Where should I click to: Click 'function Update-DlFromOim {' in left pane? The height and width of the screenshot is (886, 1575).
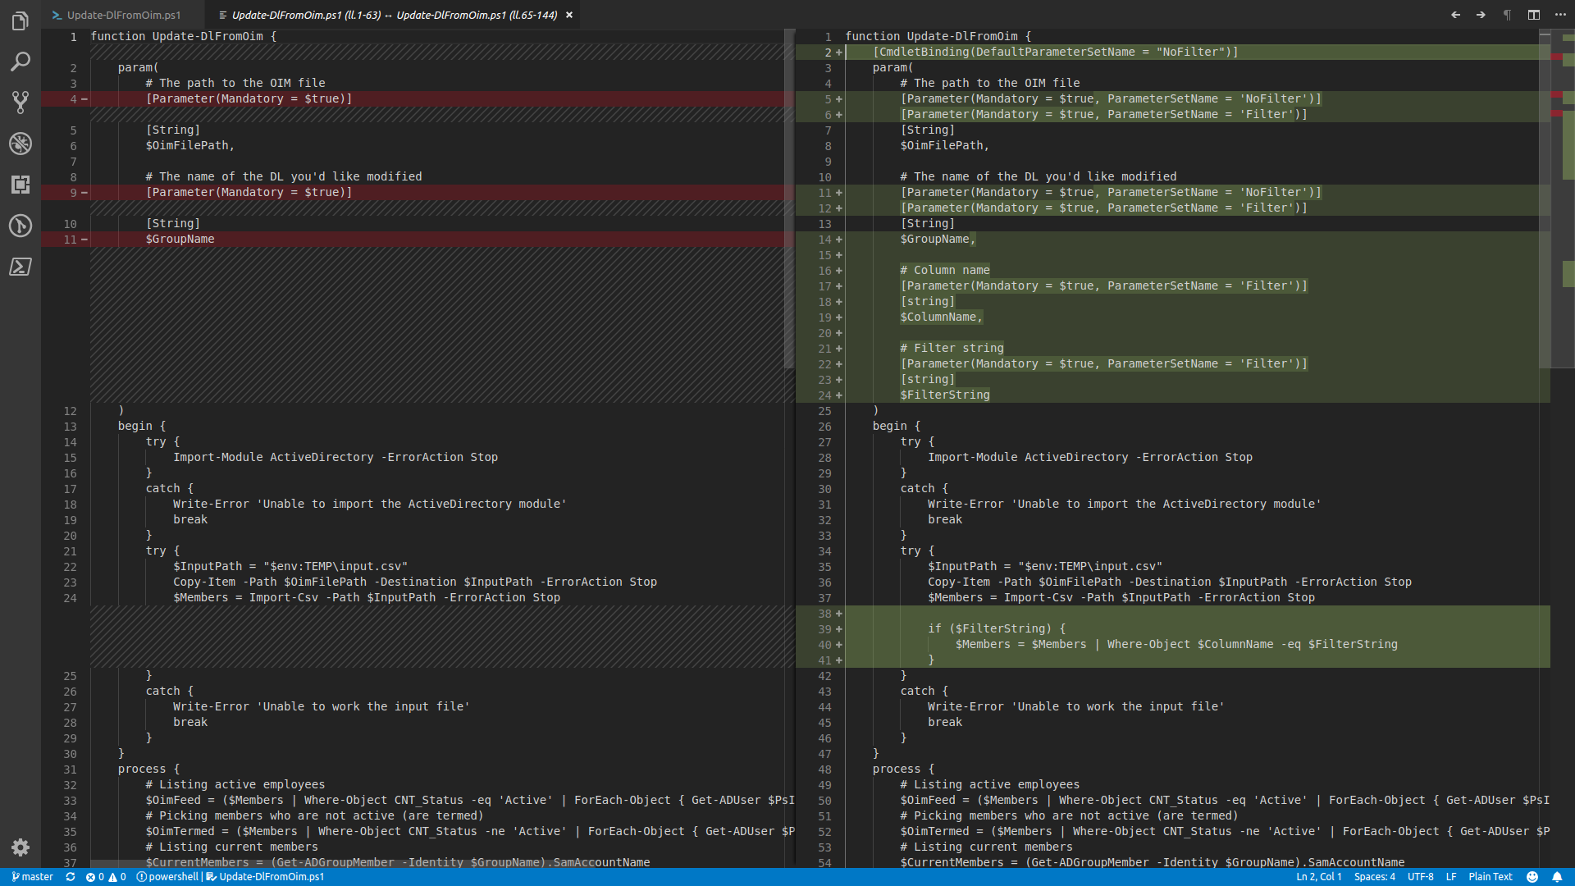point(184,36)
